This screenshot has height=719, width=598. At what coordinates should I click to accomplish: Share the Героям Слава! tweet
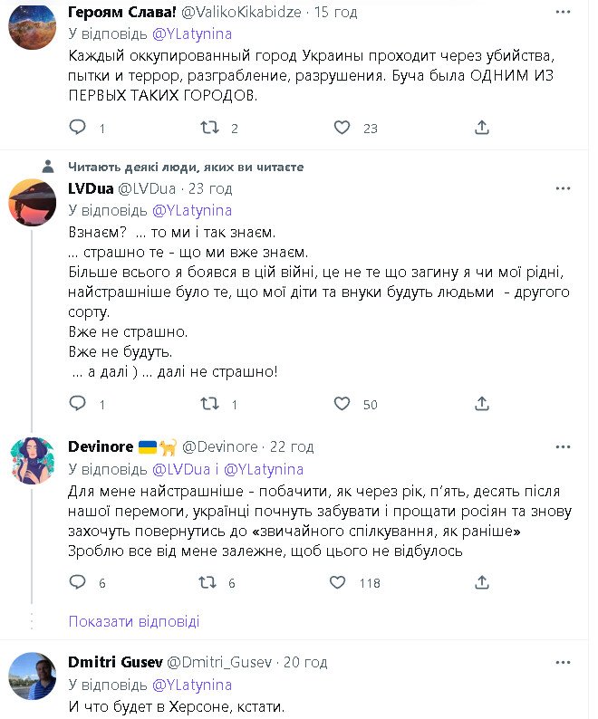pos(482,129)
